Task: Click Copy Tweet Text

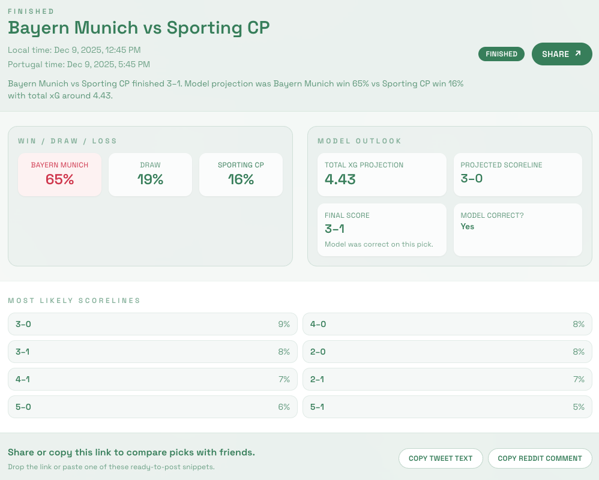Action: pos(441,458)
